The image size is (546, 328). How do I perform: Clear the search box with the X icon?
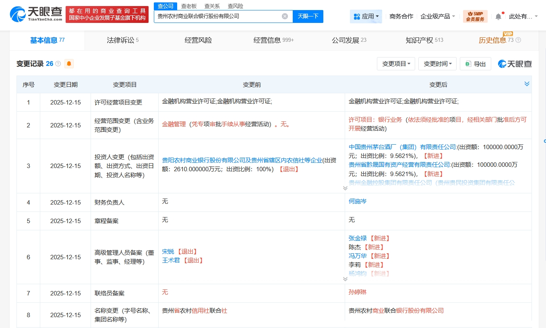point(285,16)
